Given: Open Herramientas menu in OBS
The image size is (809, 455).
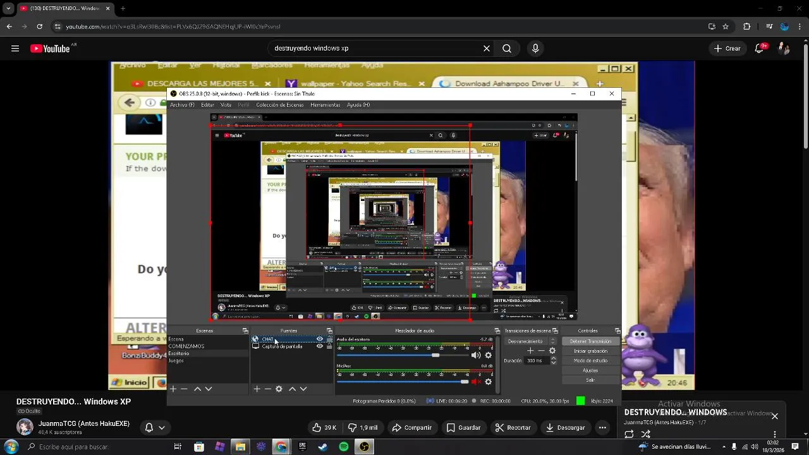Looking at the screenshot, I should point(325,105).
